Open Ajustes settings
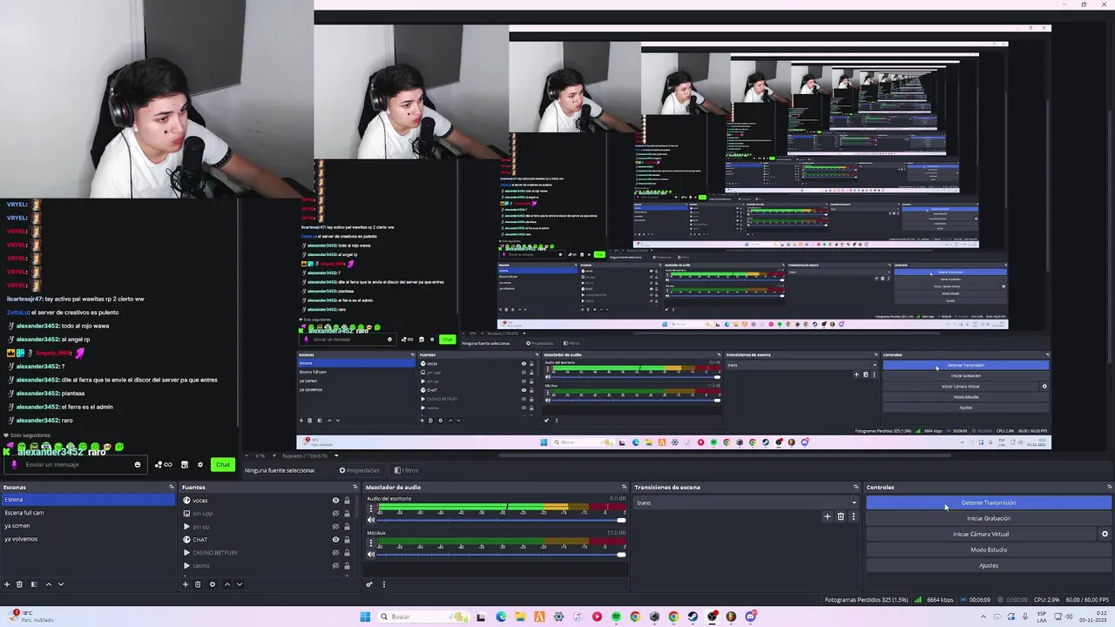 989,565
